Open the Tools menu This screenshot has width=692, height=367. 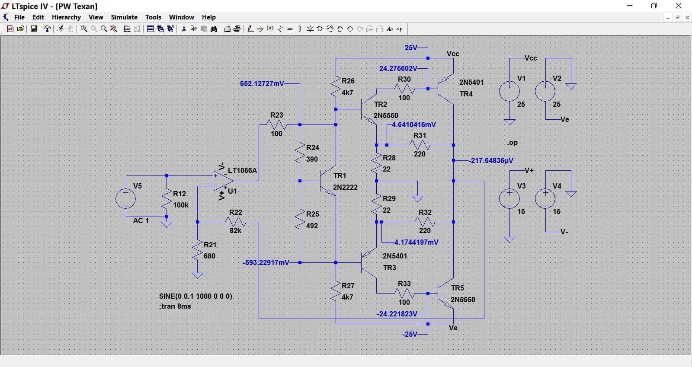(153, 17)
